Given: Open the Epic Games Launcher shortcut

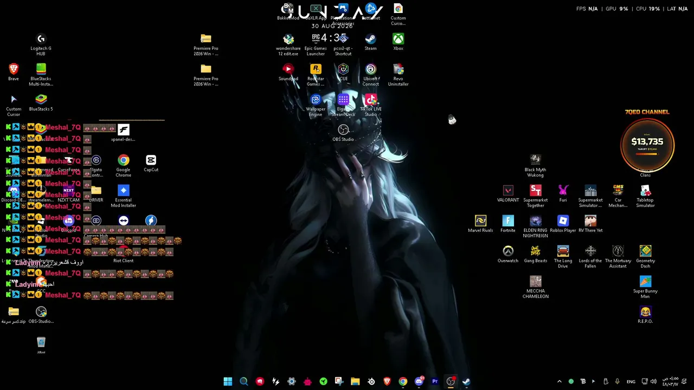Looking at the screenshot, I should pos(316,44).
